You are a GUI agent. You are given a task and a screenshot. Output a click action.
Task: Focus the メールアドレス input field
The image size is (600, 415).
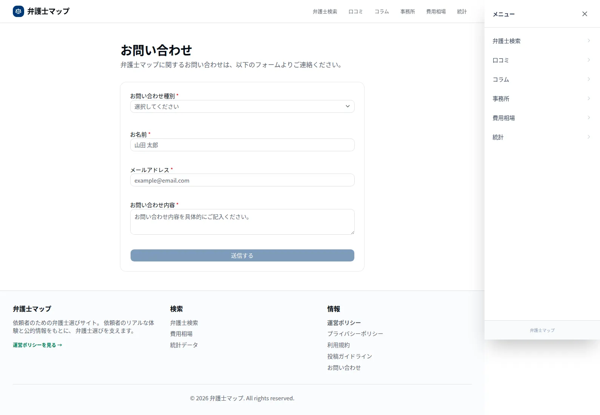(x=242, y=180)
